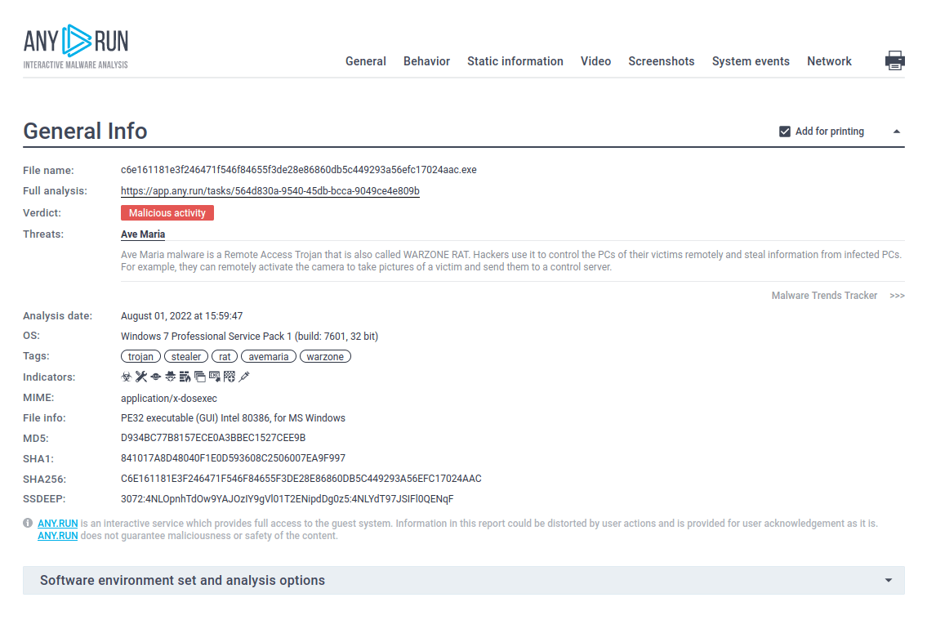Go to the Behavior tab

point(426,61)
